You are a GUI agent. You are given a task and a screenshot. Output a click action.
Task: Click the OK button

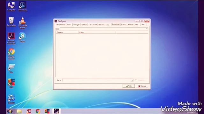[x=129, y=86]
